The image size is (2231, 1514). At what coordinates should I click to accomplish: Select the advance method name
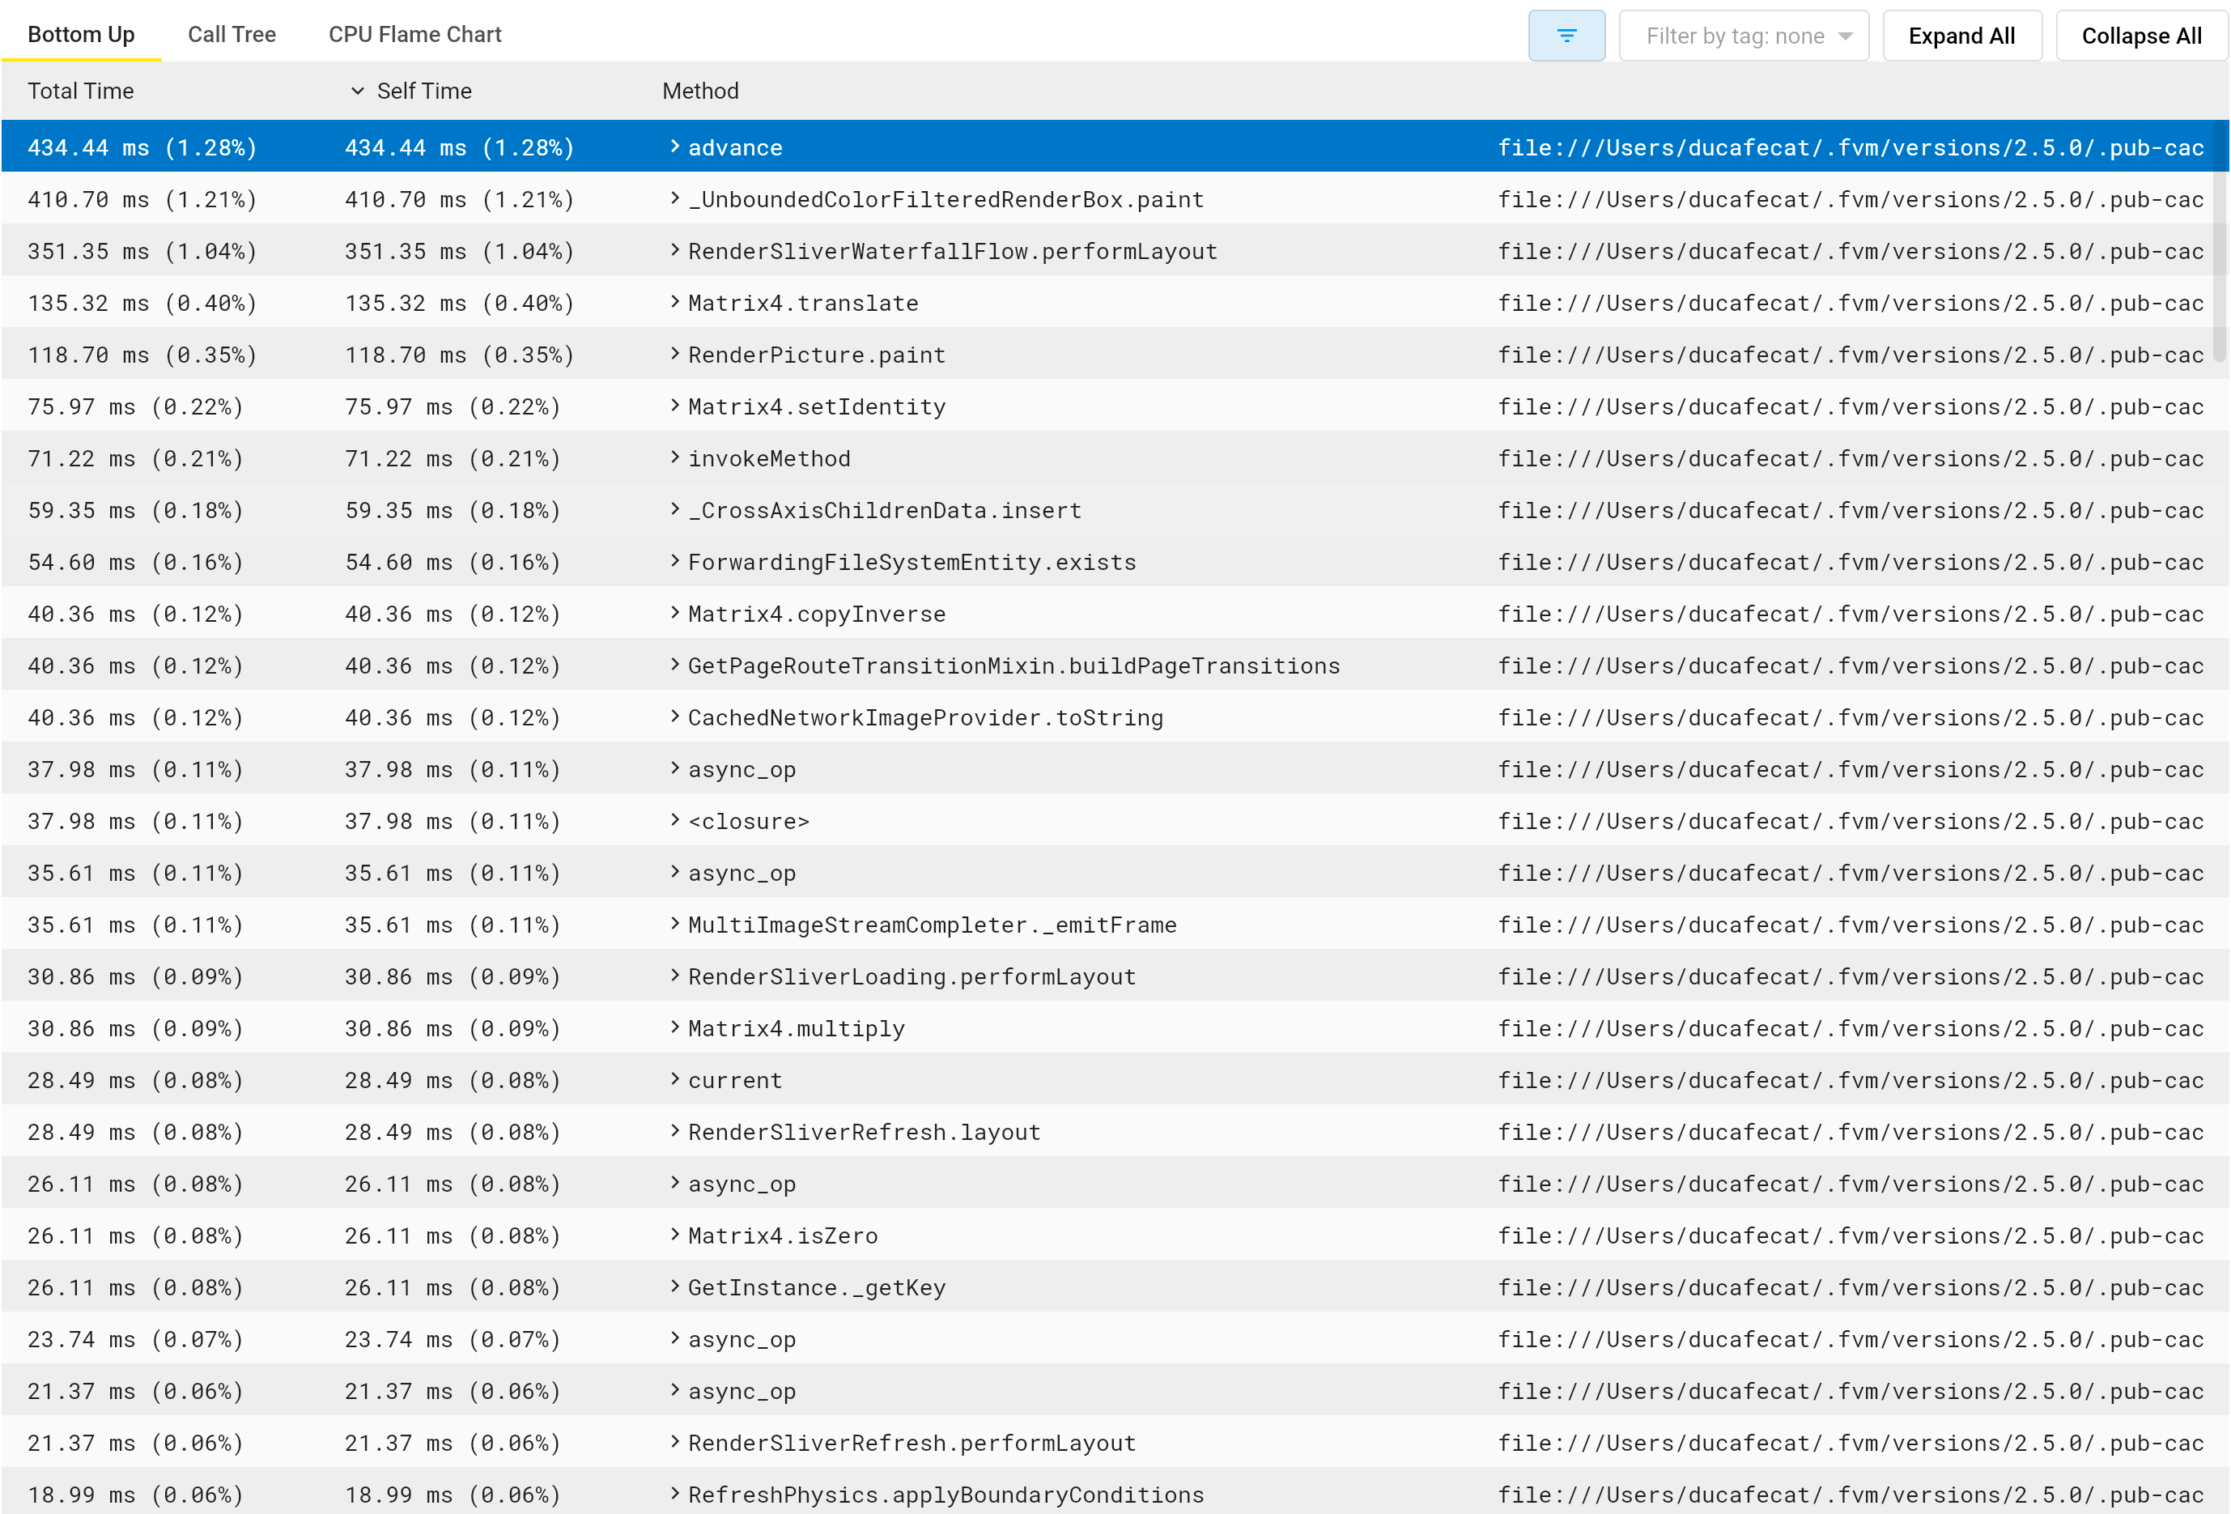[735, 148]
